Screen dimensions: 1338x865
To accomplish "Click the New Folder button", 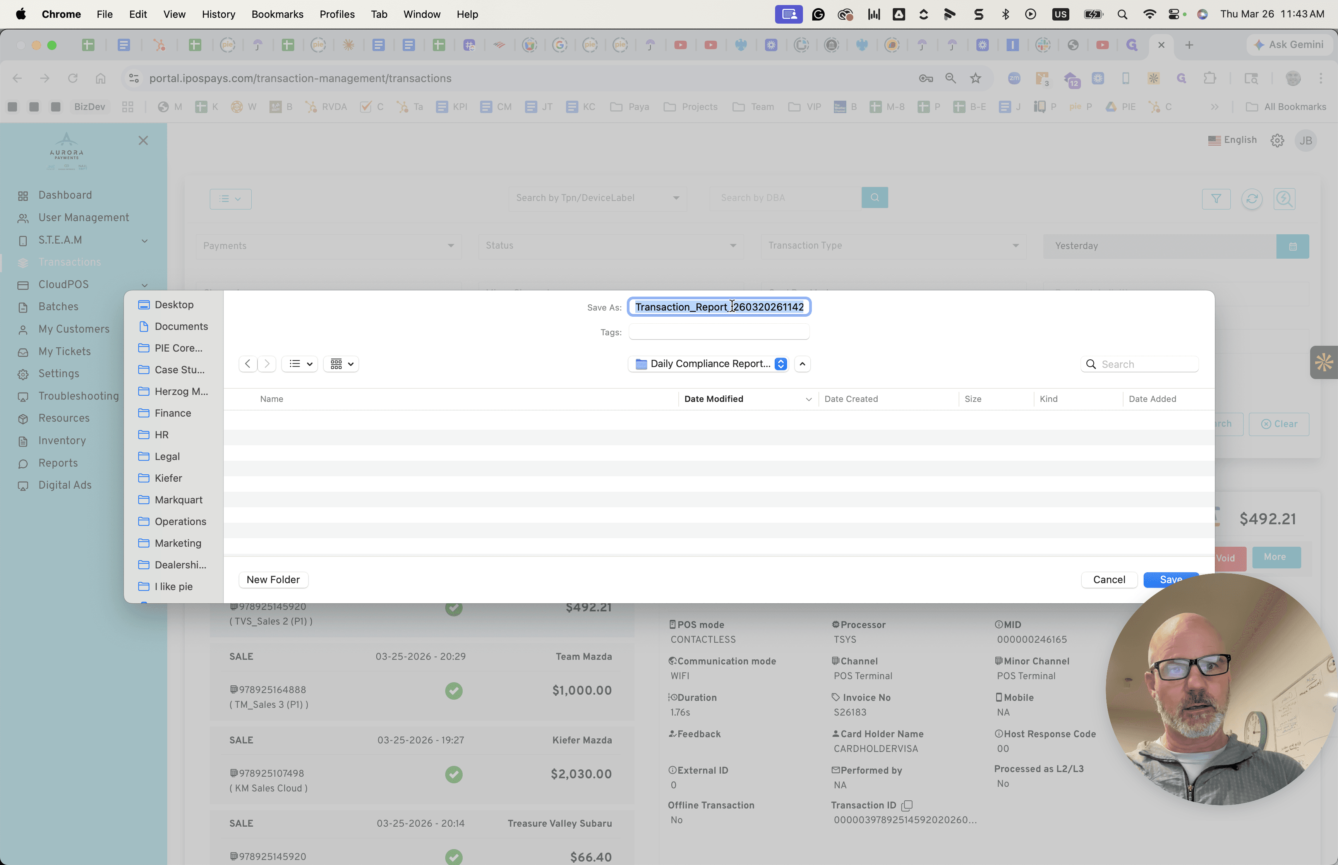I will pos(273,580).
